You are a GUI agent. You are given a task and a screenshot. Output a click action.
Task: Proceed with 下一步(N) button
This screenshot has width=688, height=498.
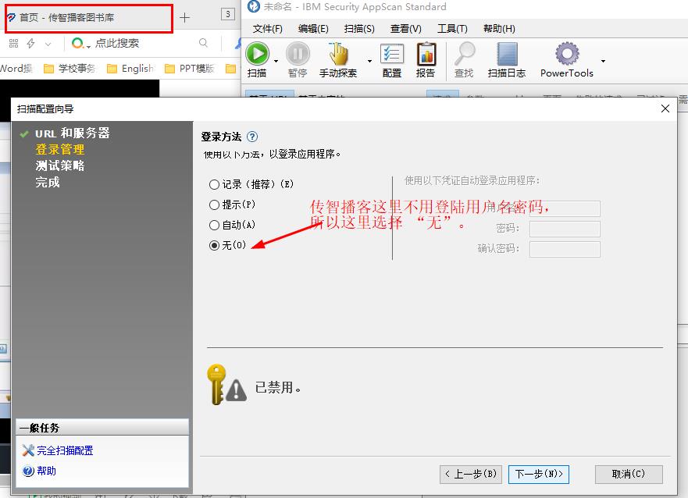538,474
